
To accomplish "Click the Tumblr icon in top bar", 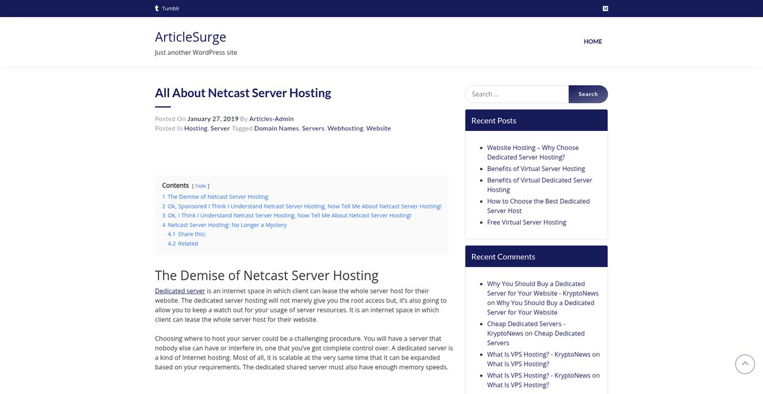I will (x=157, y=8).
